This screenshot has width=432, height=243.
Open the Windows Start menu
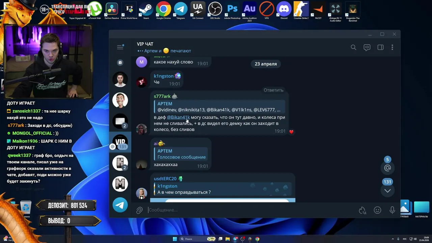175,239
